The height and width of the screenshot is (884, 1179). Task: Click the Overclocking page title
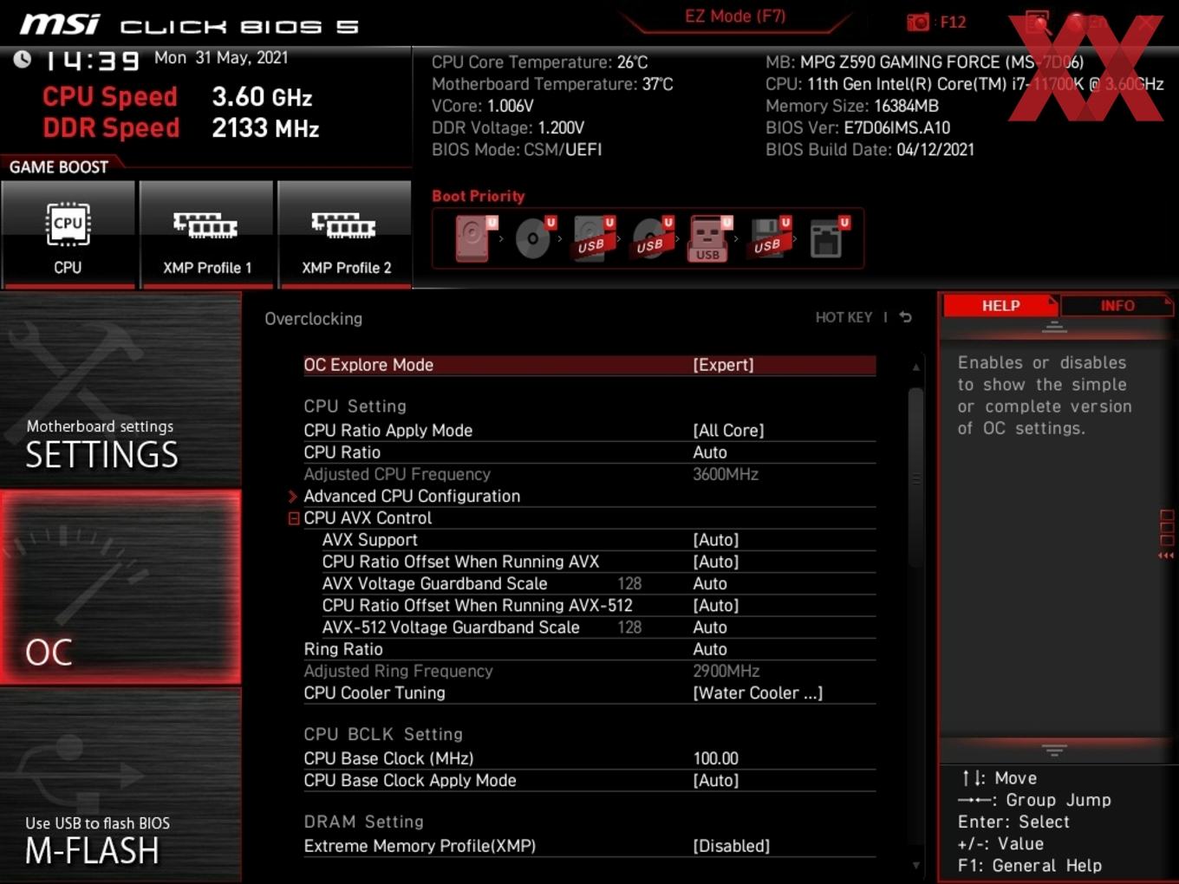click(313, 318)
